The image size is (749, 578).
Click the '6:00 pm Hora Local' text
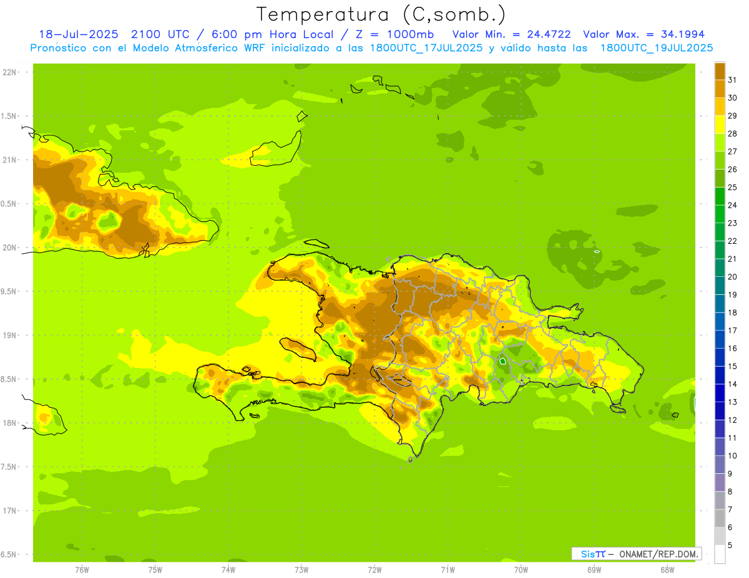(272, 34)
